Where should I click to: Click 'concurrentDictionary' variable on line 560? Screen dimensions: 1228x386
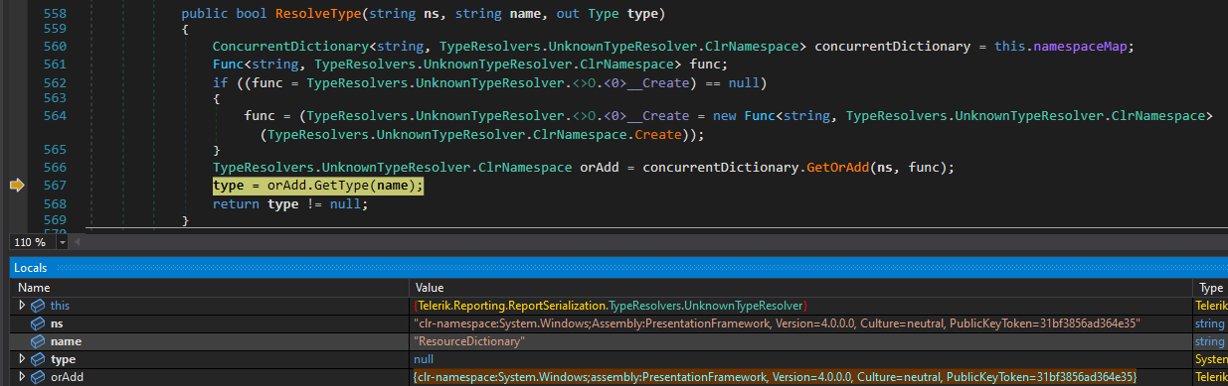pos(892,47)
